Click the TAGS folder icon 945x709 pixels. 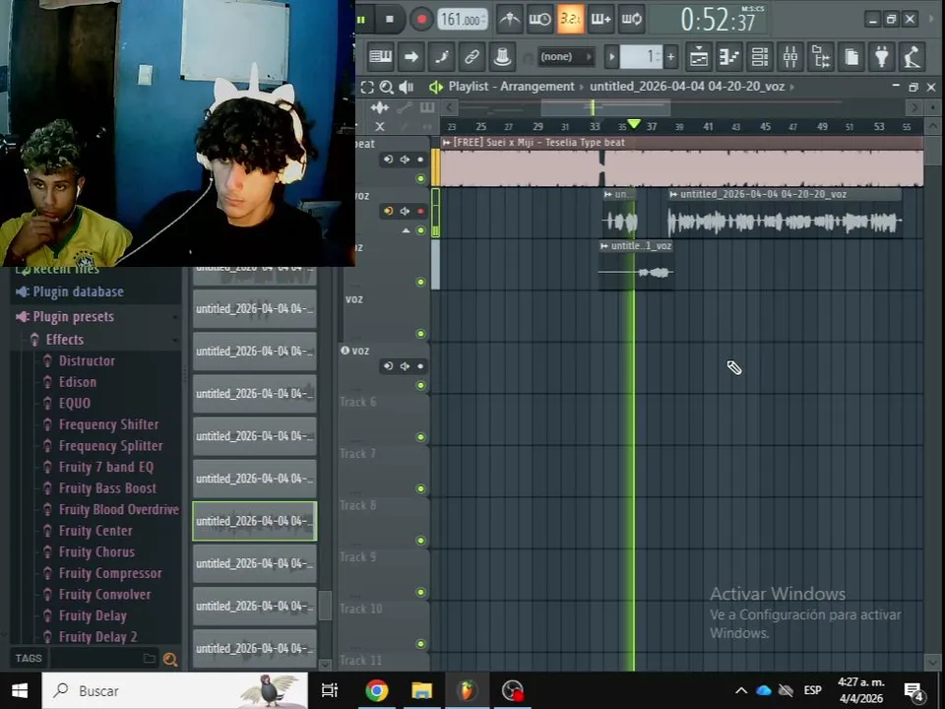[x=150, y=659]
